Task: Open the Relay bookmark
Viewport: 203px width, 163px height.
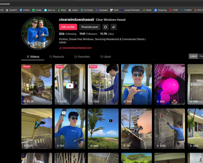Action: tap(62, 10)
